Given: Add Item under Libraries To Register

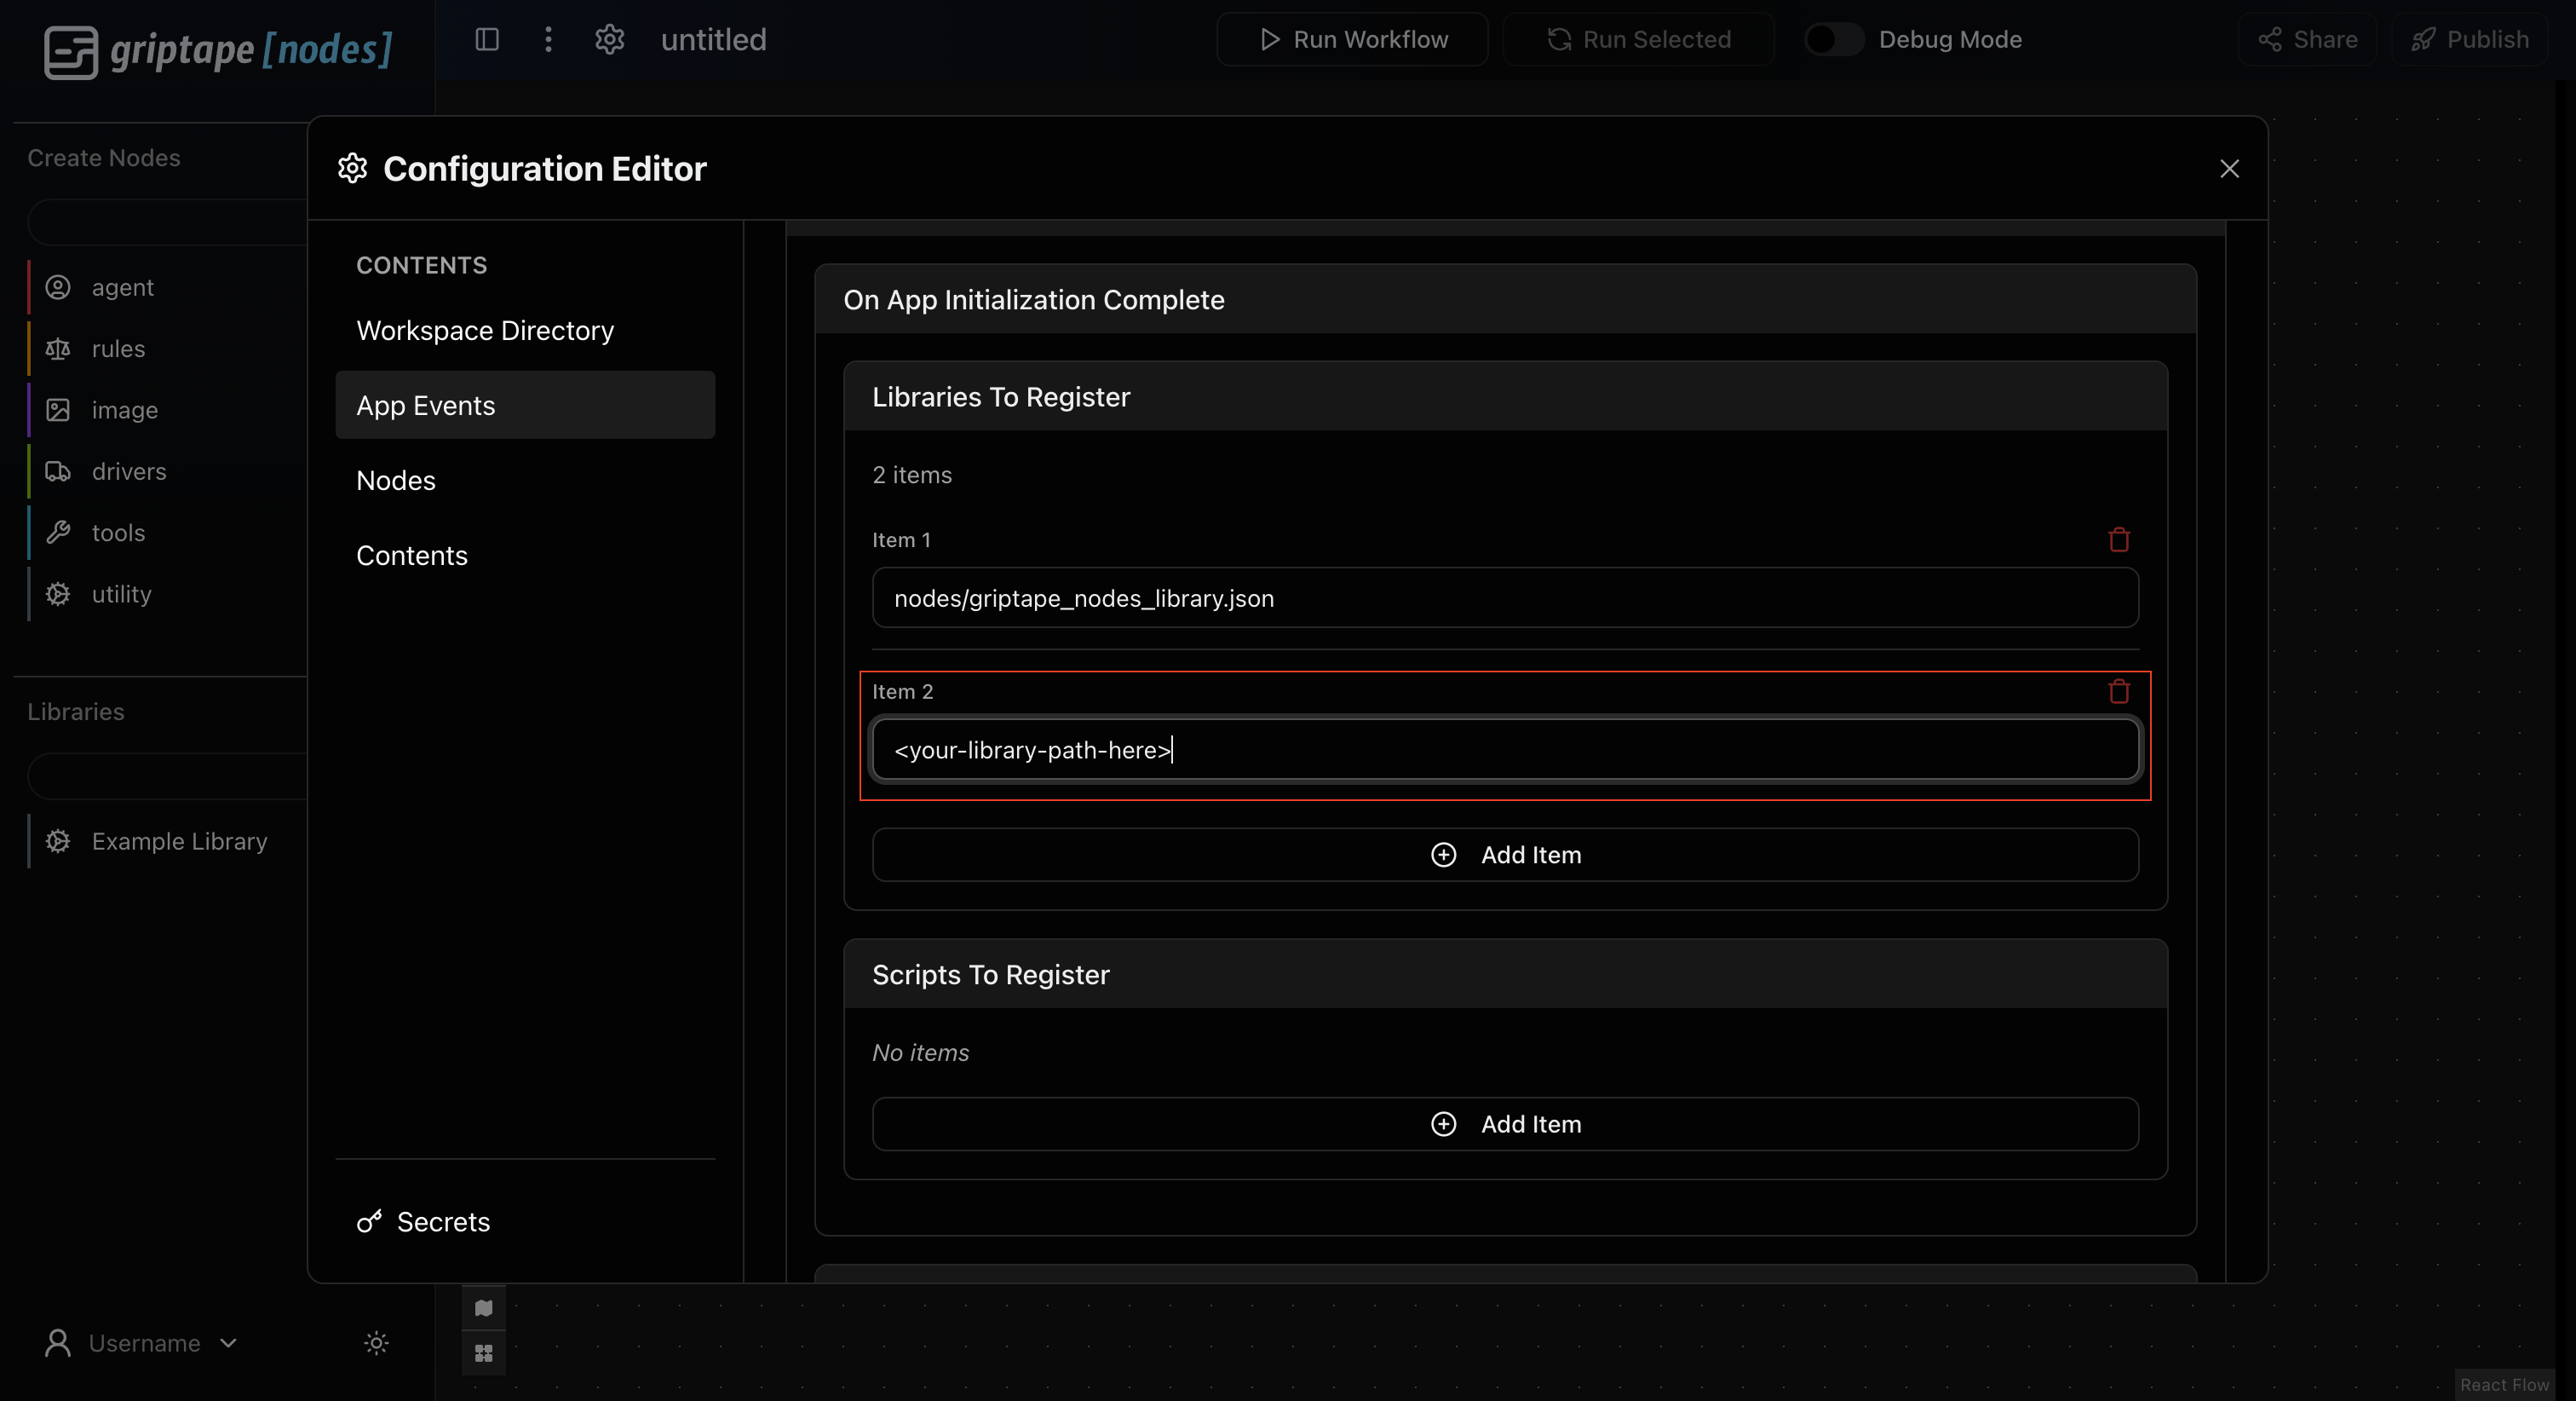Looking at the screenshot, I should pos(1505,855).
